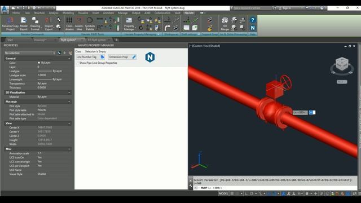The height and width of the screenshot is (203, 361).
Task: Collapse the General properties section
Action: pos(69,59)
